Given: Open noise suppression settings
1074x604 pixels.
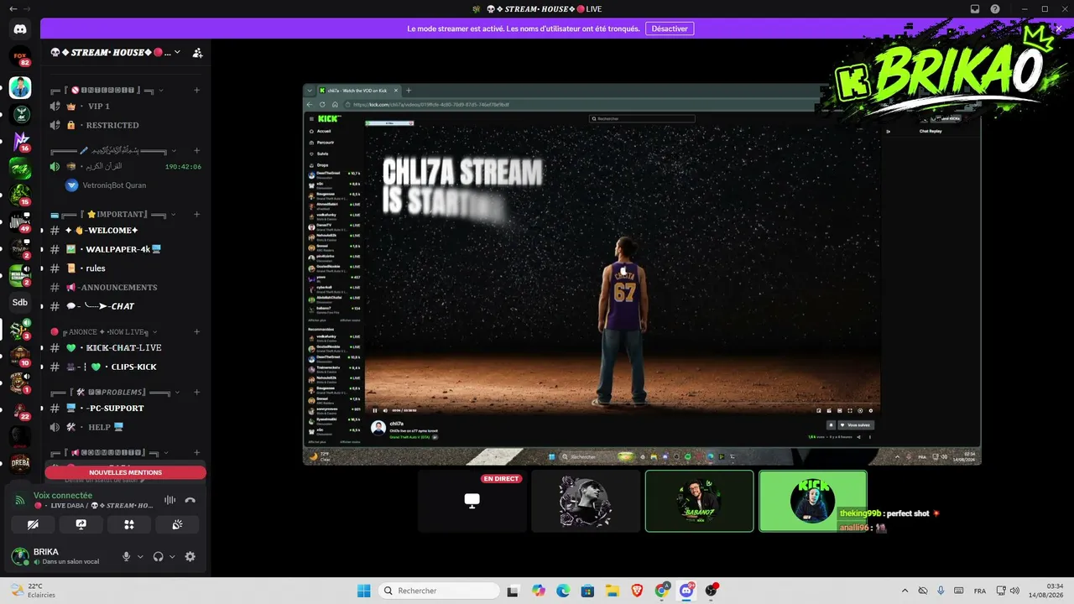Looking at the screenshot, I should click(x=169, y=500).
